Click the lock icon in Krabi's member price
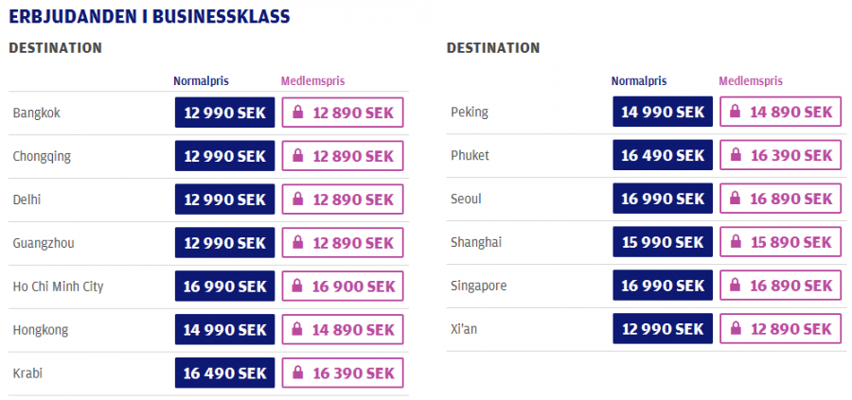Screen dimensions: 852x400 click(298, 374)
